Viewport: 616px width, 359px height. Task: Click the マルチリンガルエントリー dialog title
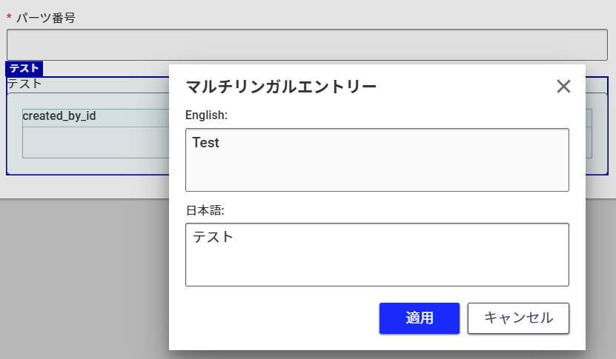click(281, 87)
